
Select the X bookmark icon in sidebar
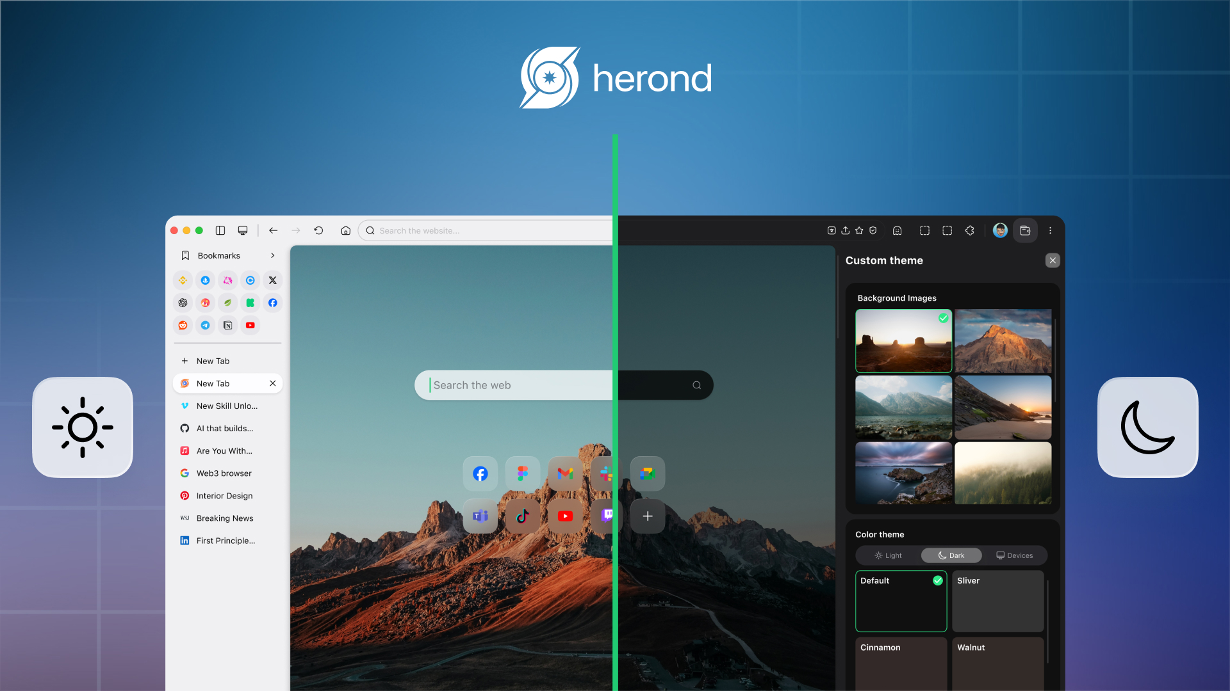(x=272, y=280)
